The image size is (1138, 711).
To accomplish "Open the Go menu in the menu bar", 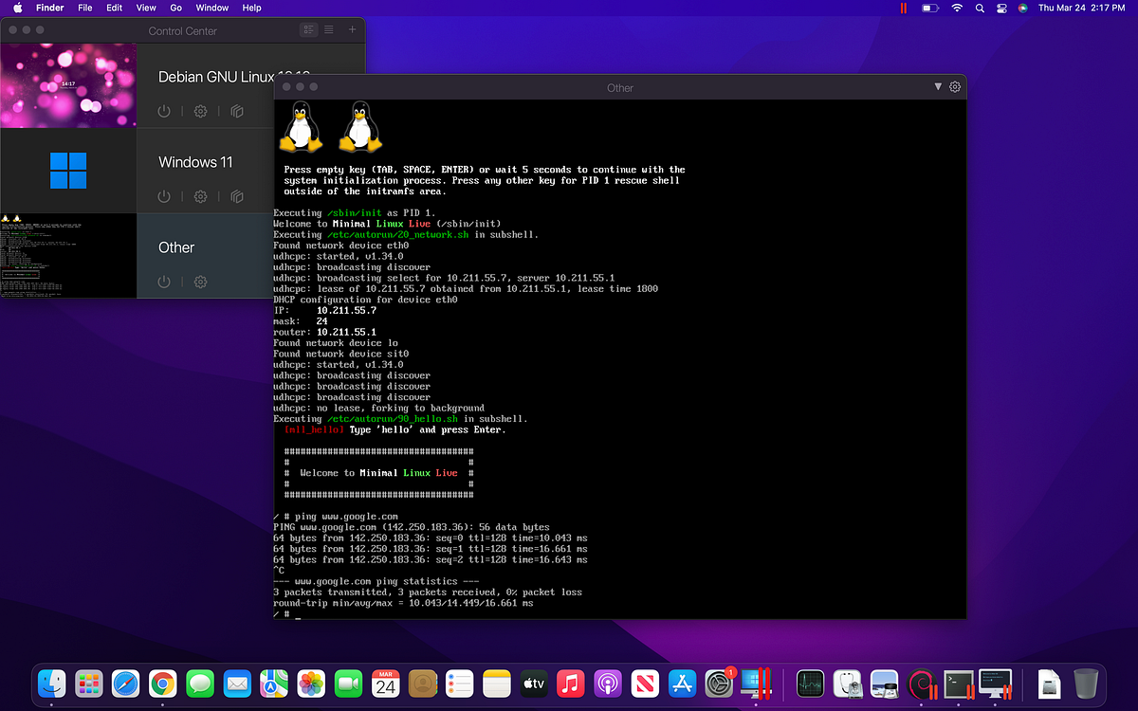I will point(177,8).
